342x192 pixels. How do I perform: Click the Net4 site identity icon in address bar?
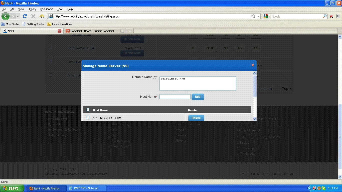[51, 16]
